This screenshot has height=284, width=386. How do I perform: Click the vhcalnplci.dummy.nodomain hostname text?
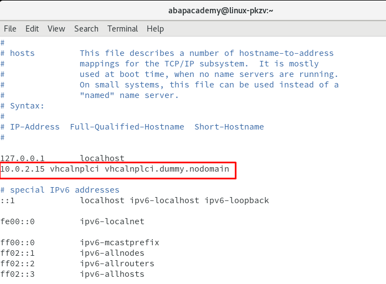point(167,169)
